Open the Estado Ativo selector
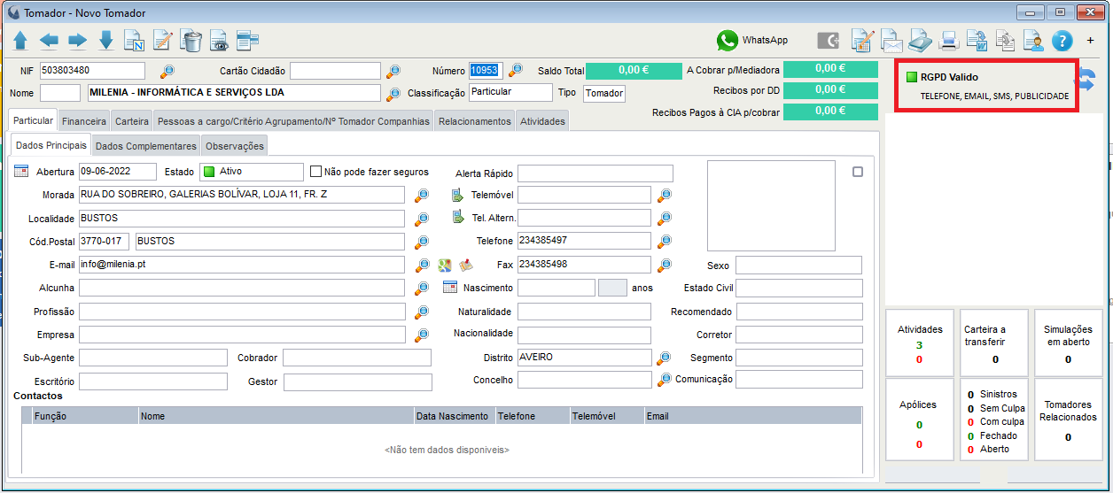 point(253,172)
